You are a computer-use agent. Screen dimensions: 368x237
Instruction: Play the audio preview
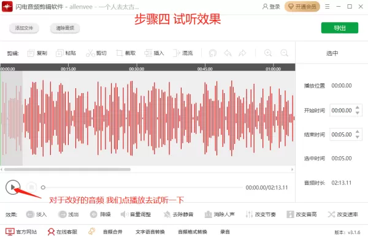(x=13, y=187)
